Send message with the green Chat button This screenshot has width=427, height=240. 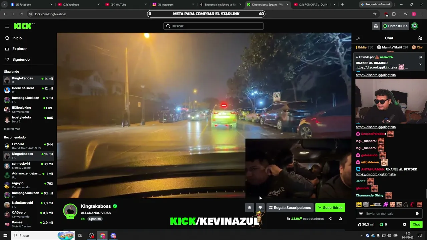coord(416,224)
